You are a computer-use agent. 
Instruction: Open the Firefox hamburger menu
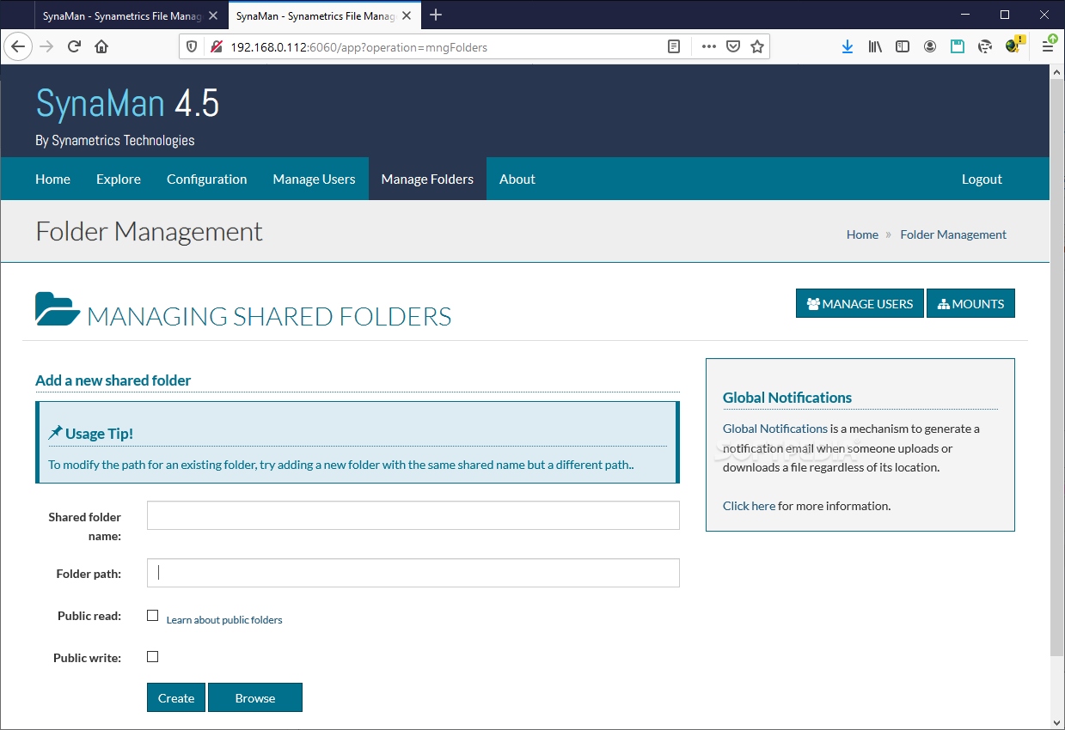1048,46
